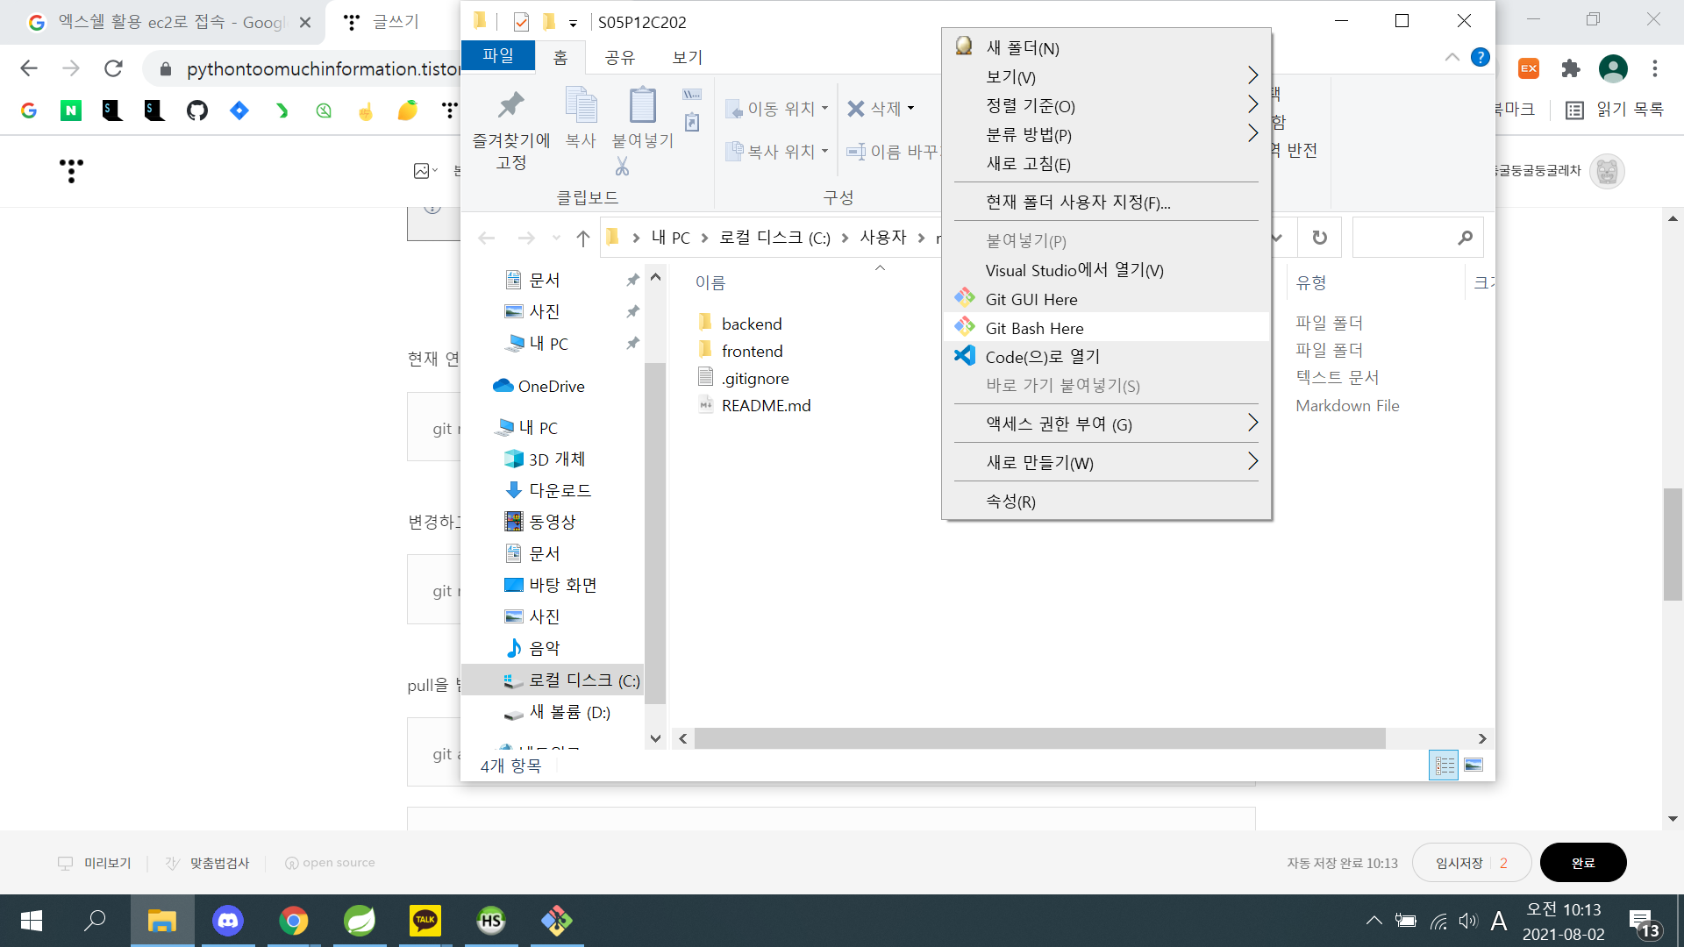1684x947 pixels.
Task: Open the 삭제 dropdown arrow in ribbon
Action: click(911, 109)
